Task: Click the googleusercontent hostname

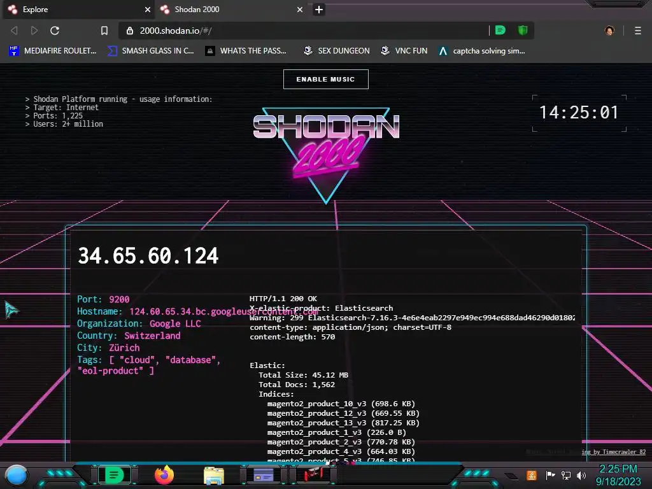Action: (223, 311)
